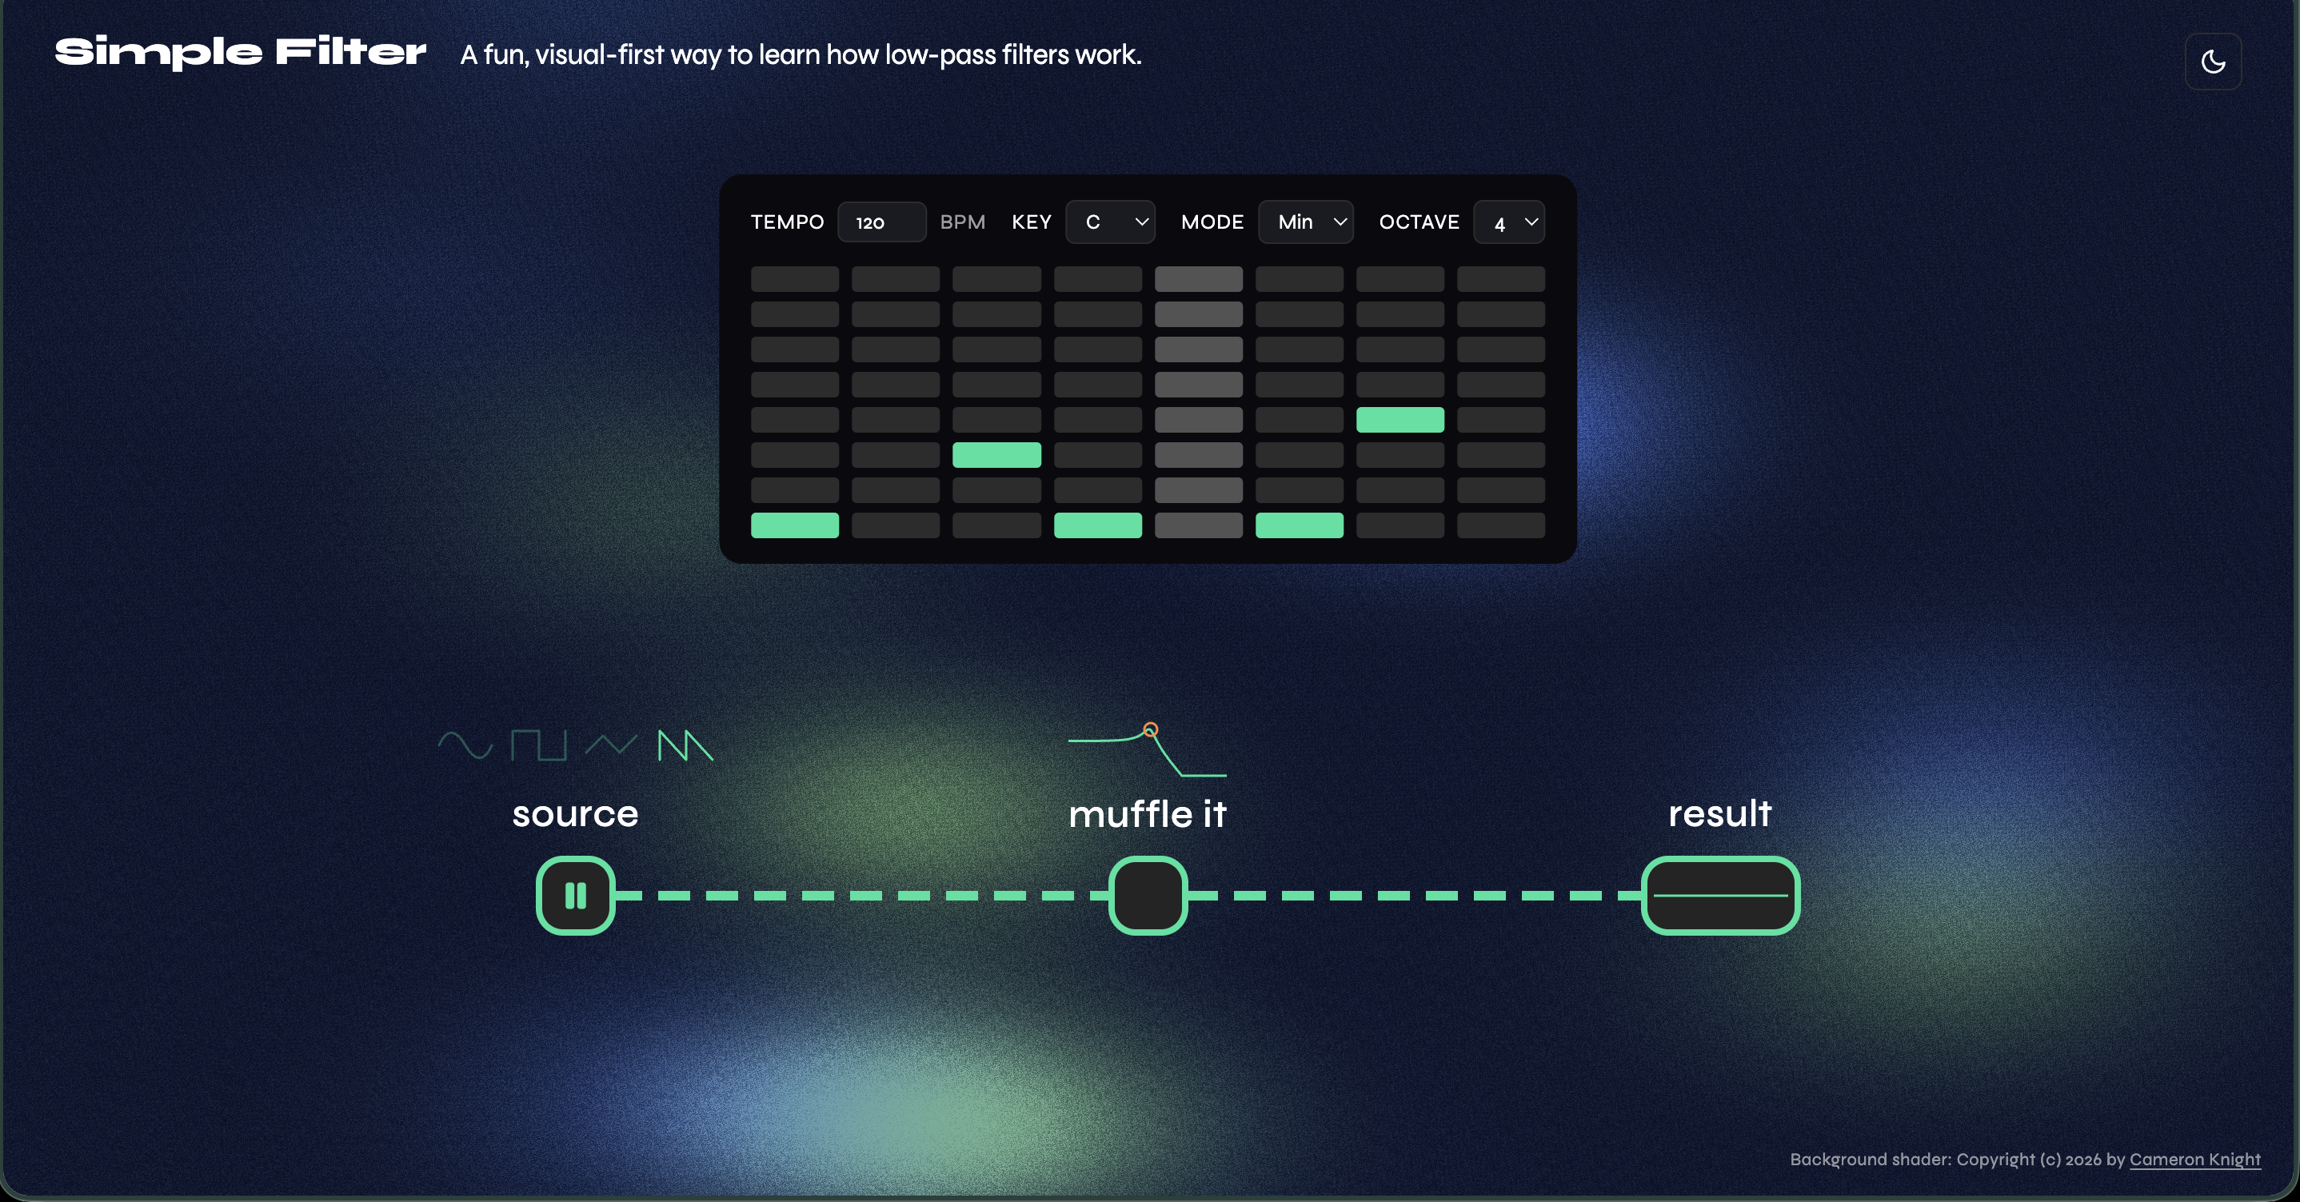Open the OCTAVE dropdown showing 4
This screenshot has width=2300, height=1202.
point(1509,222)
